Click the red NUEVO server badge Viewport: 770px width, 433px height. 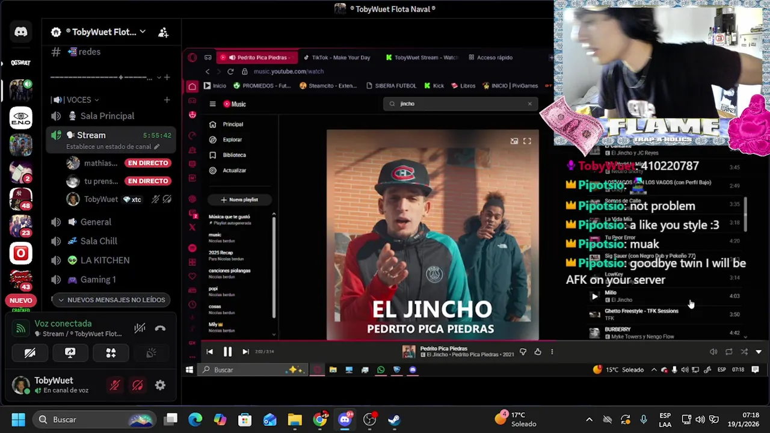[x=21, y=300]
